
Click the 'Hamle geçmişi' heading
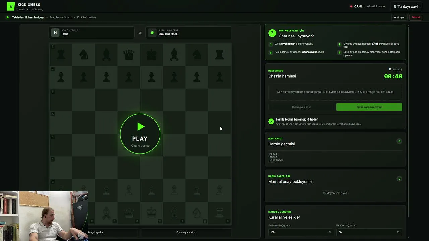click(x=282, y=144)
